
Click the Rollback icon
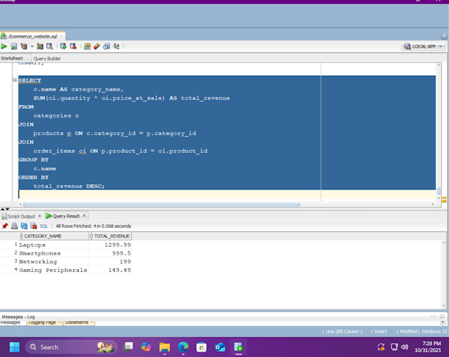tap(73, 46)
